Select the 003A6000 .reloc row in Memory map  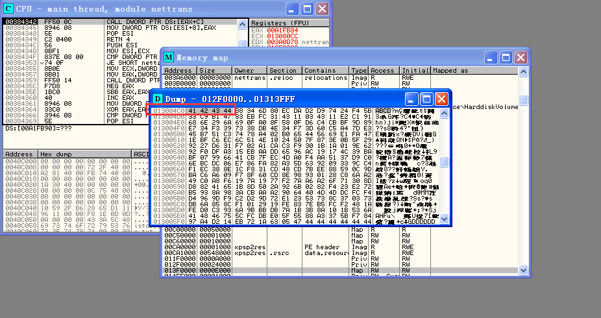point(340,77)
